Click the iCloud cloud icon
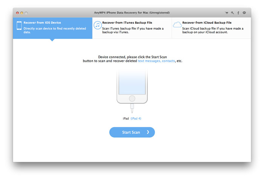The width and height of the screenshot is (264, 180). (x=177, y=25)
